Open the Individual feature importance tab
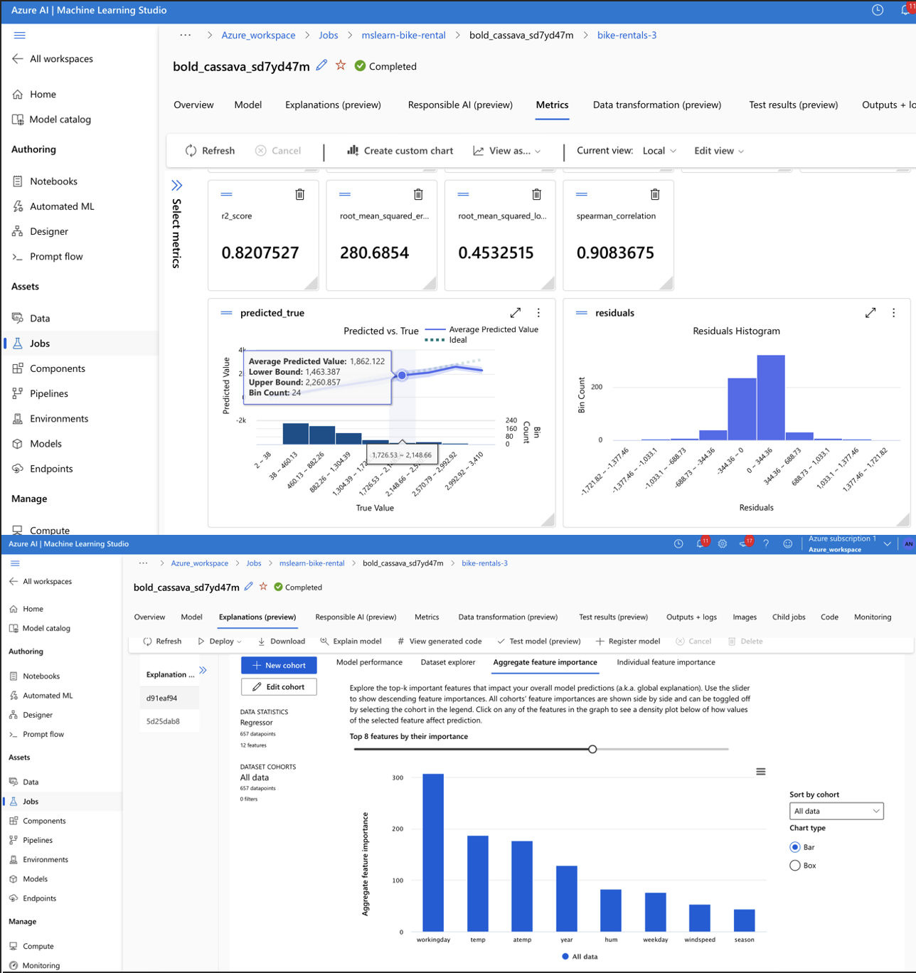 [666, 662]
